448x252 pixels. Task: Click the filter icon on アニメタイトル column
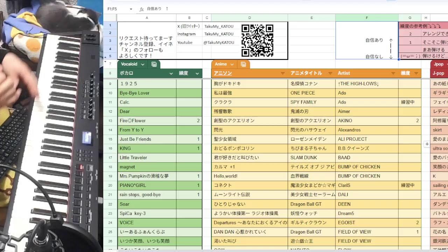(330, 73)
